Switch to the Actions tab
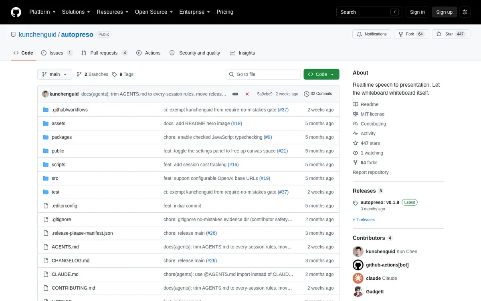The height and width of the screenshot is (301, 481). (148, 53)
